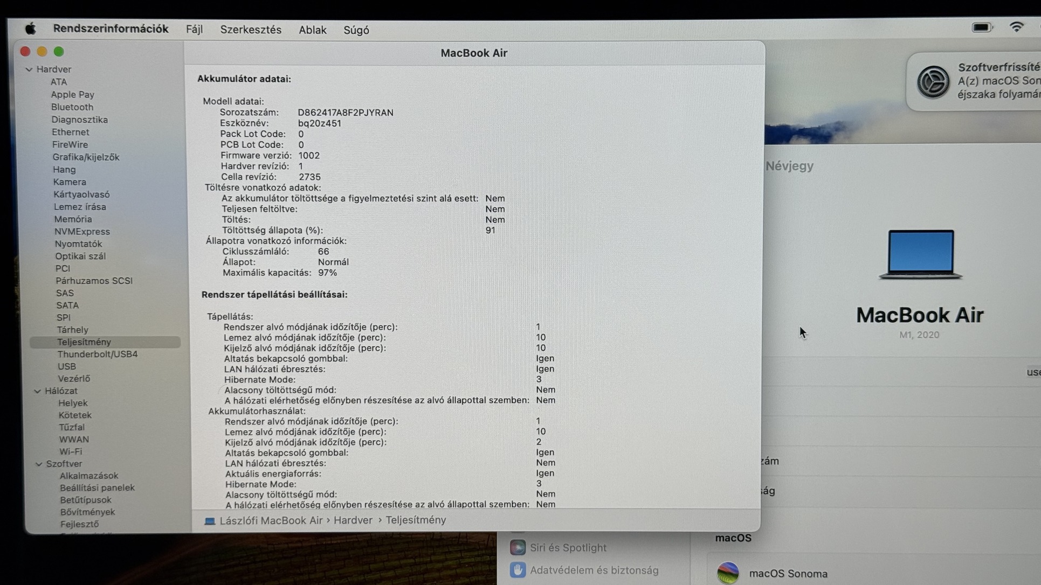Viewport: 1041px width, 585px height.
Task: Click the Software Update notification gear icon
Action: pos(933,82)
